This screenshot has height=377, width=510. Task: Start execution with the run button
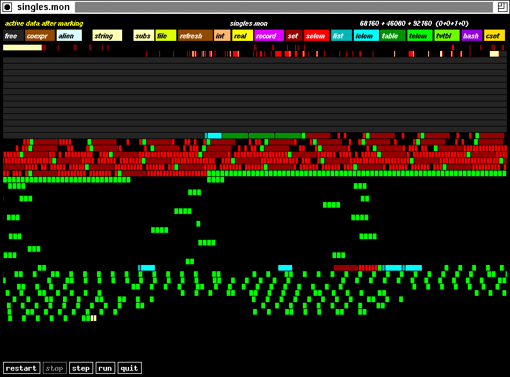click(105, 368)
